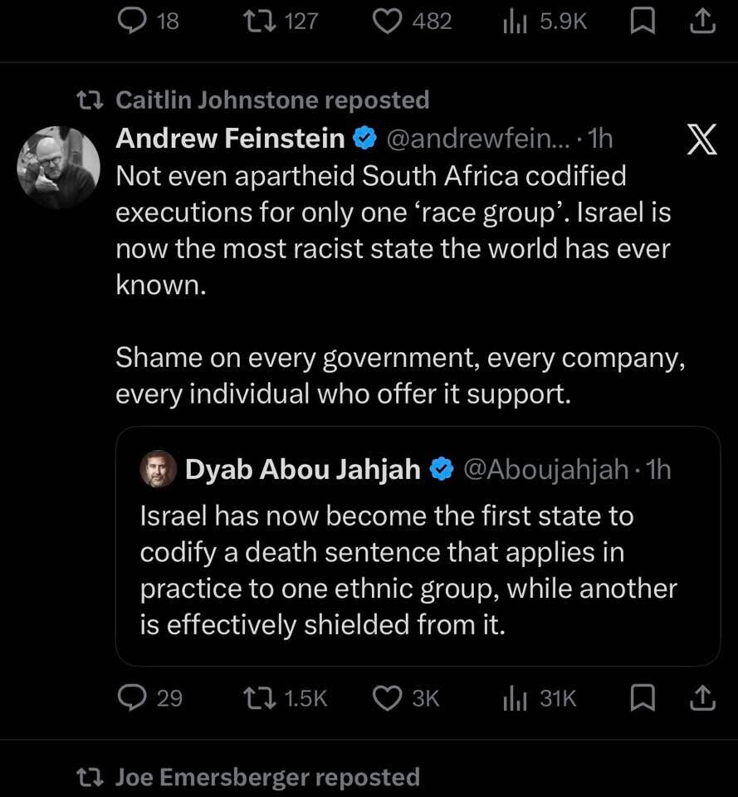
Task: Share the top post
Action: point(702,21)
